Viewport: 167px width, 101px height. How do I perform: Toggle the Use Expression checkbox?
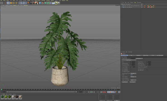click(147, 69)
